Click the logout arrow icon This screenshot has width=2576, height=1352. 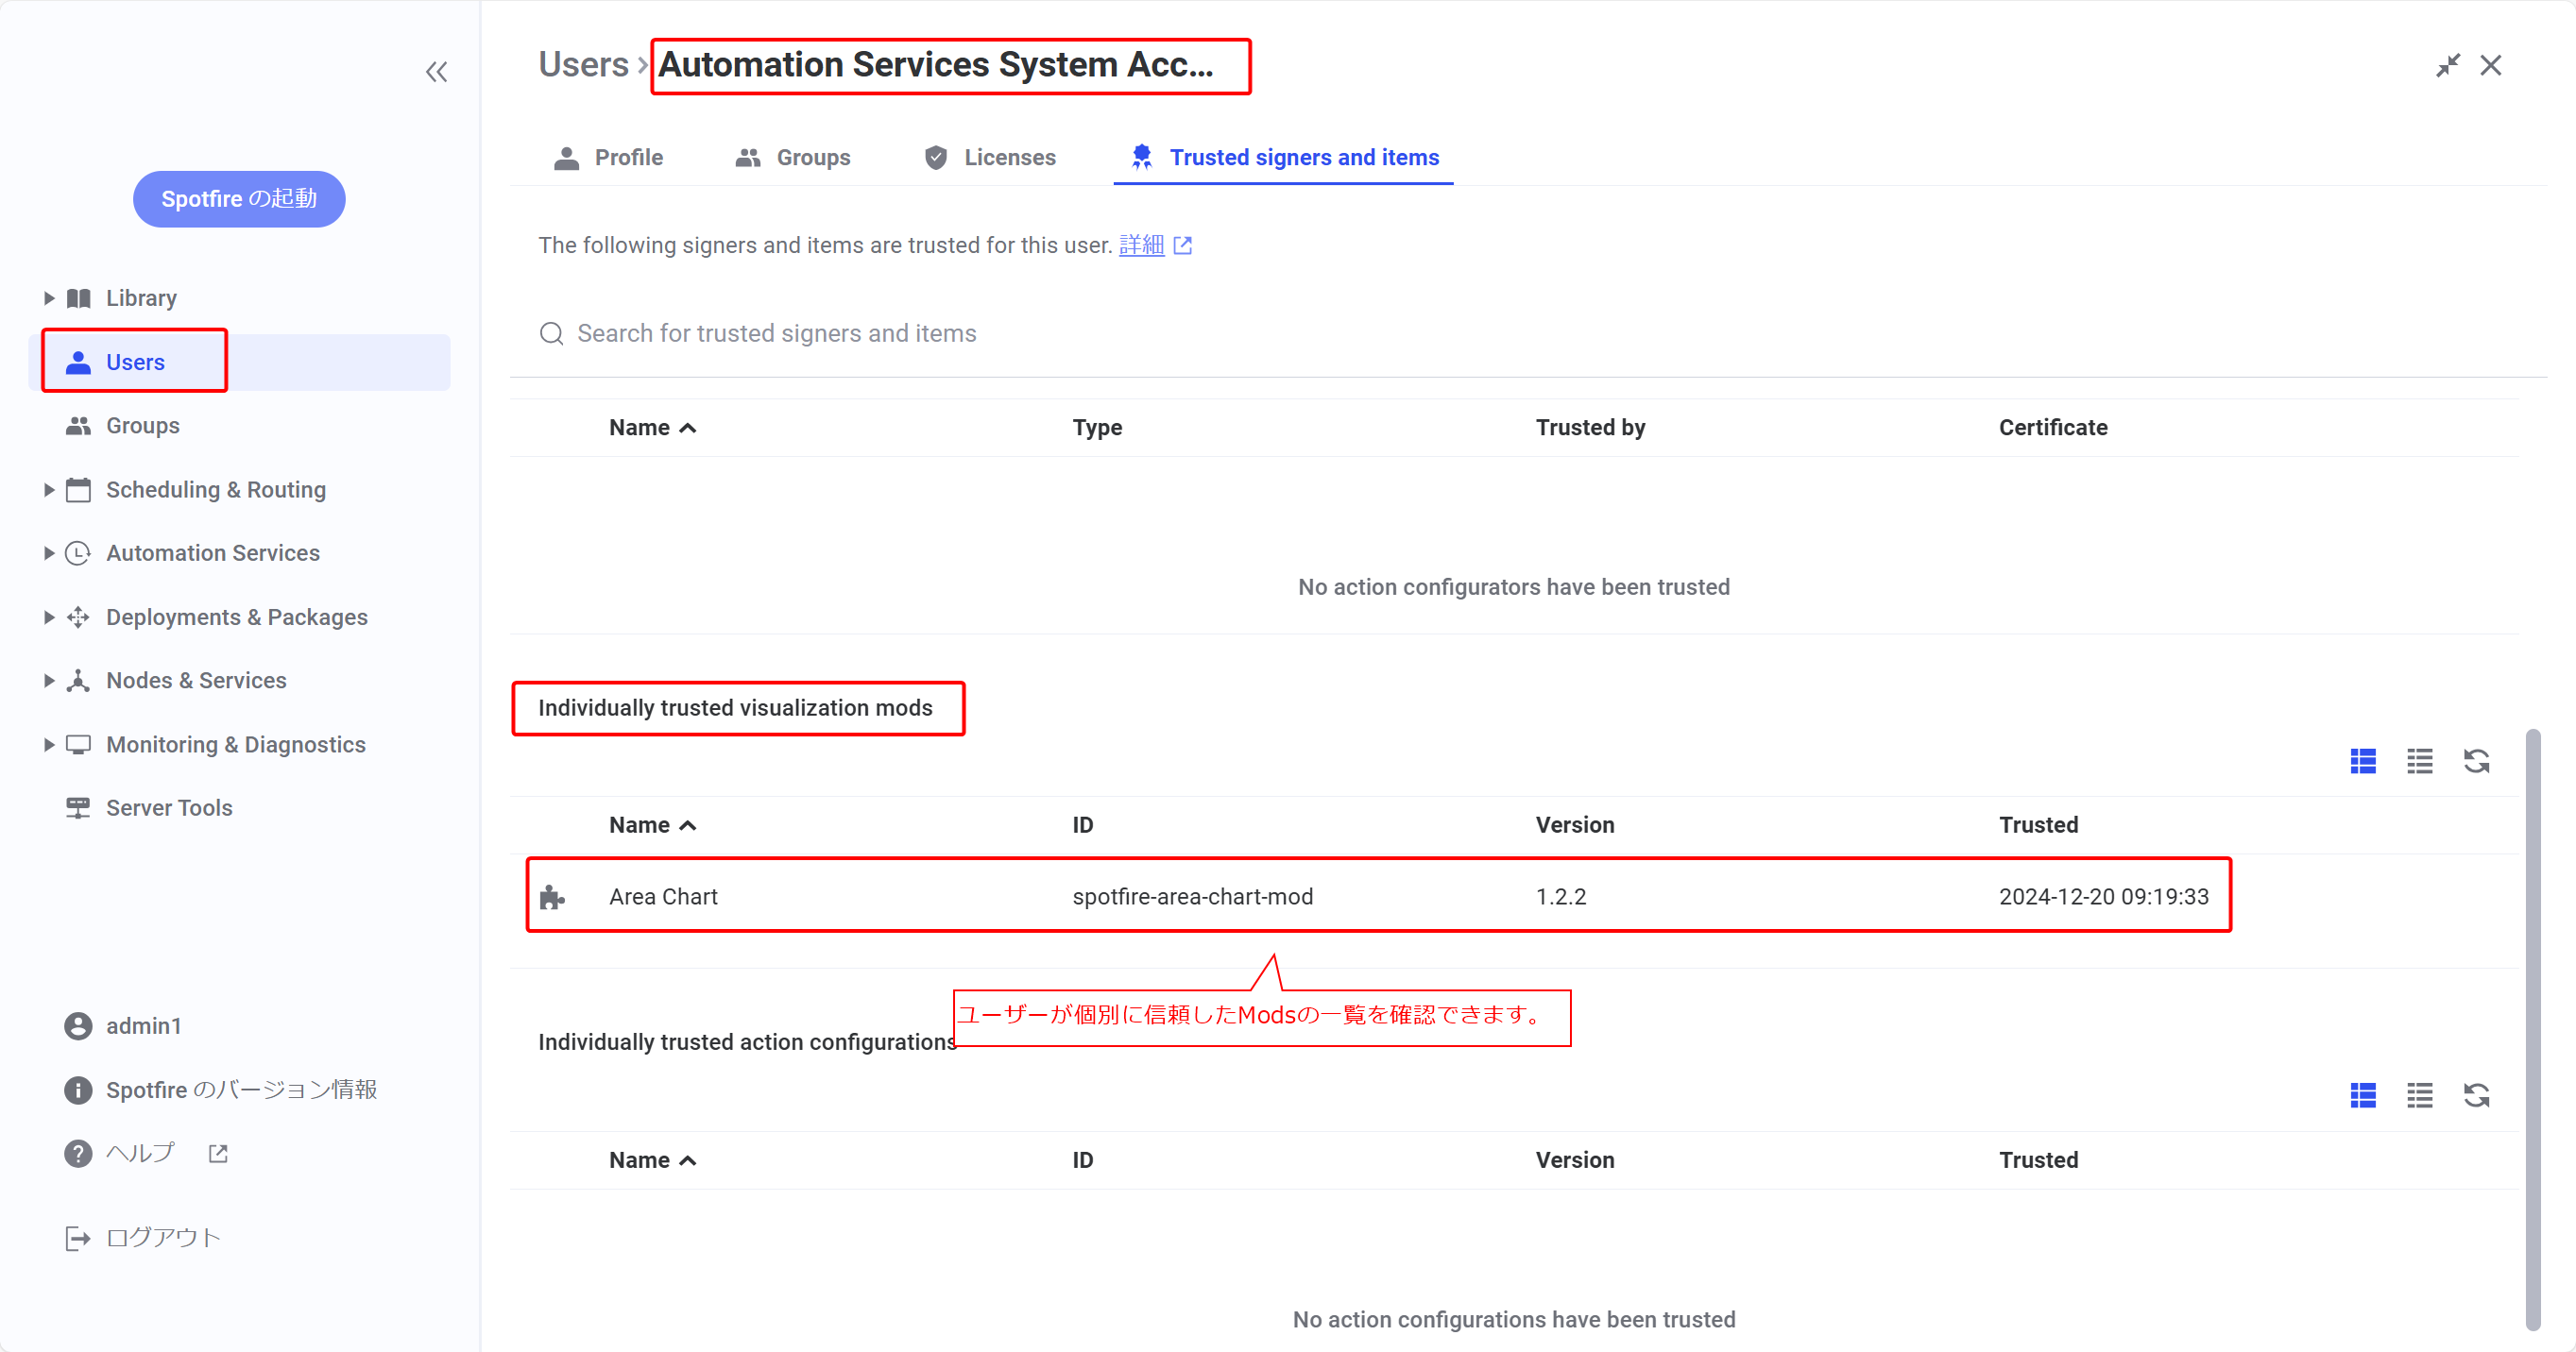pos(78,1238)
